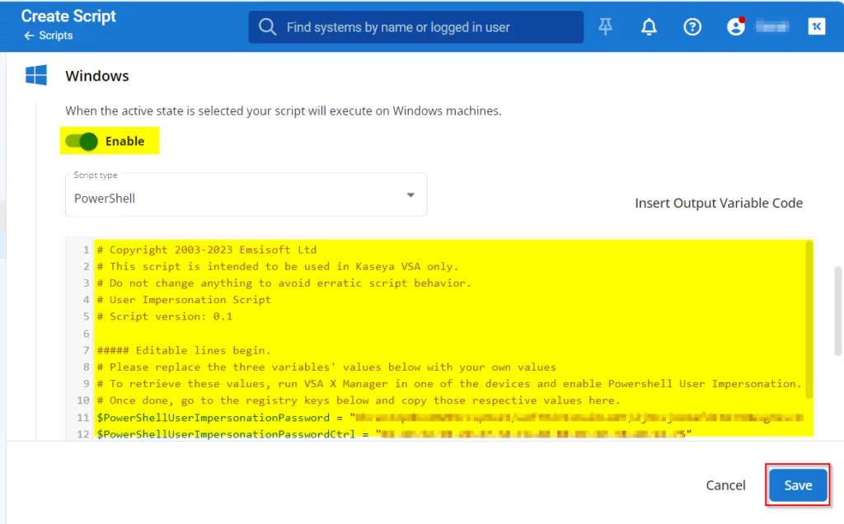The image size is (844, 524).
Task: Go back to Scripts using the arrow
Action: 30,35
